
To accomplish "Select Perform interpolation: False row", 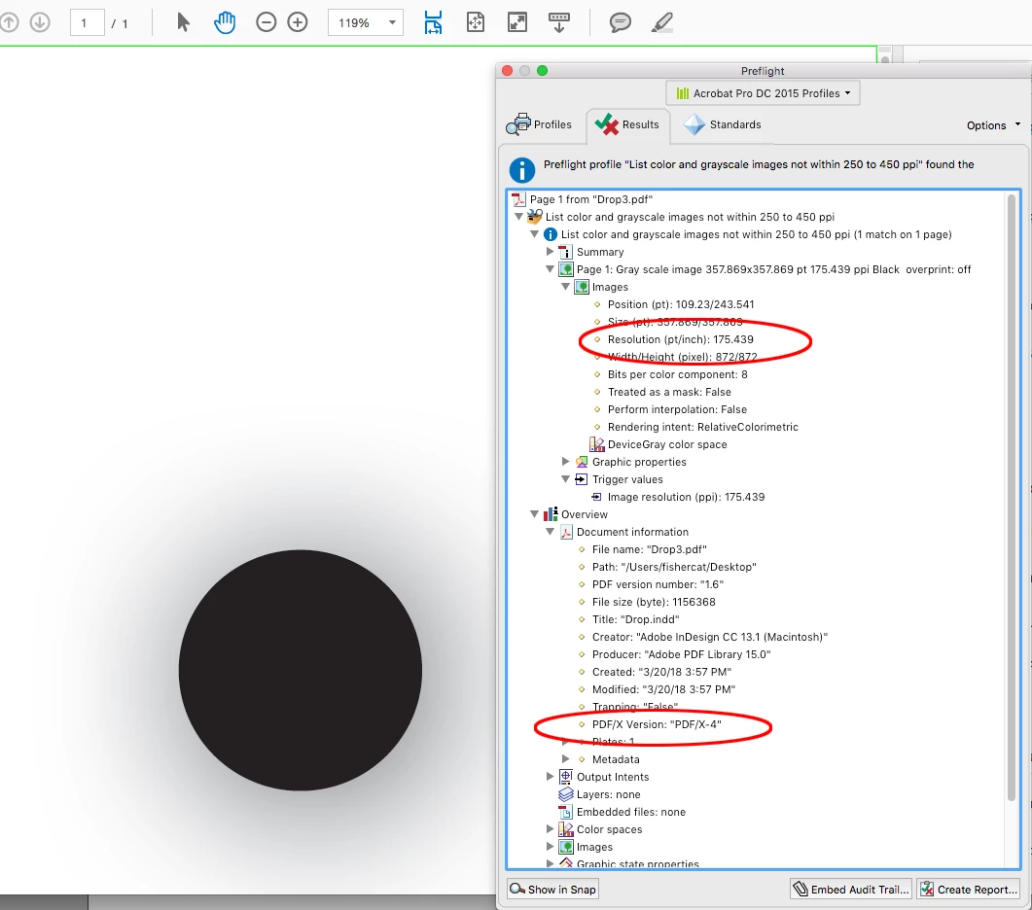I will [x=677, y=409].
